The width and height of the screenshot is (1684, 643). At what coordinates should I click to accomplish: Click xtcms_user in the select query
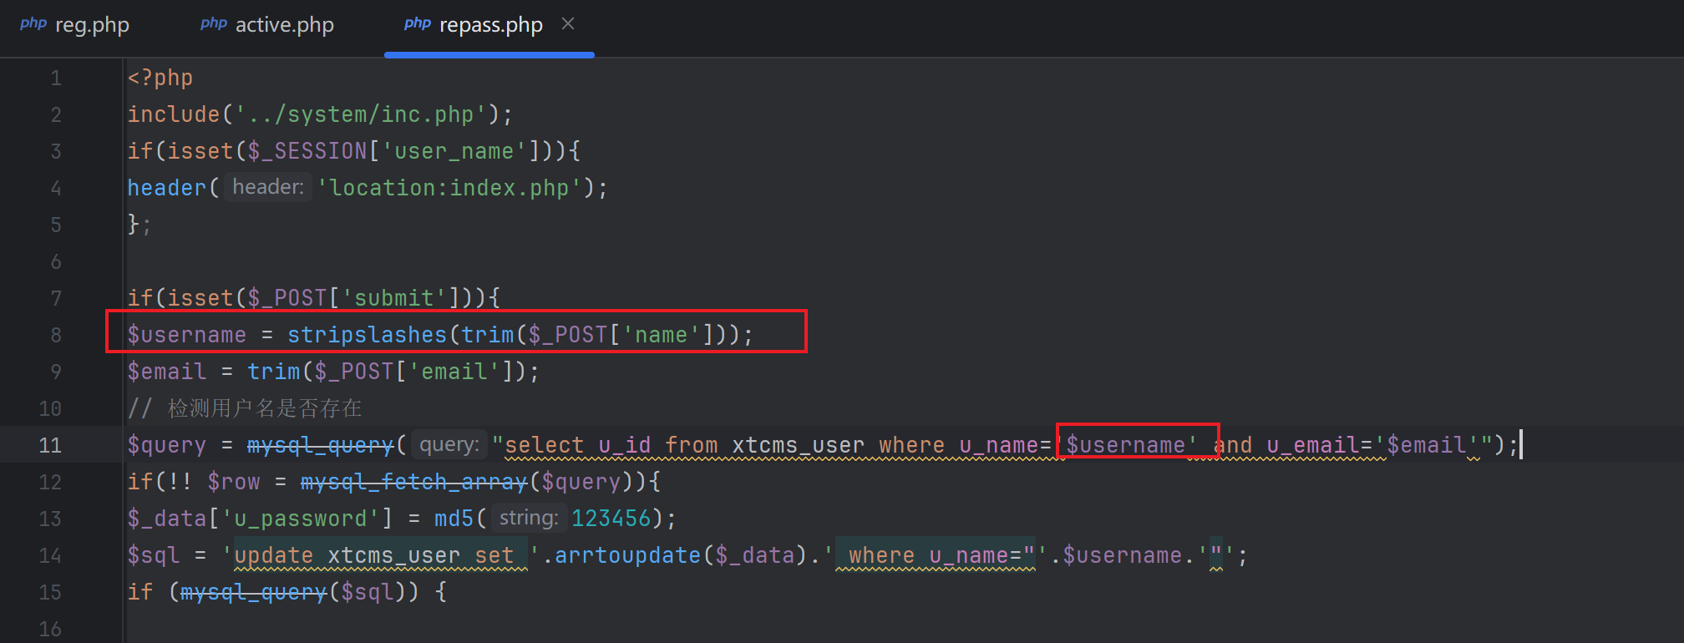[x=799, y=445]
